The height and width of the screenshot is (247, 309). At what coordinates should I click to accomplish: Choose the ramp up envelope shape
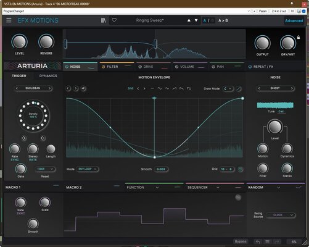tap(175, 88)
